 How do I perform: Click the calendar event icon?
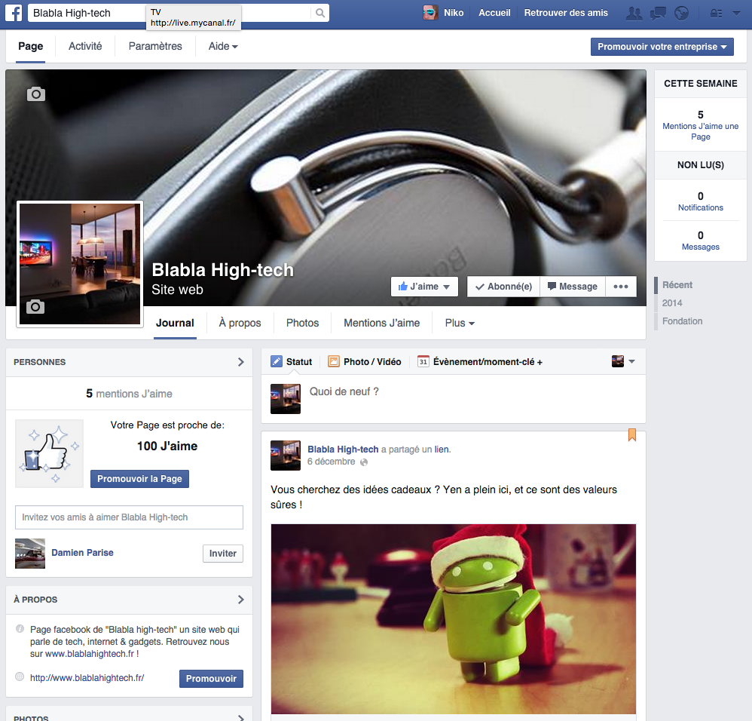(423, 361)
